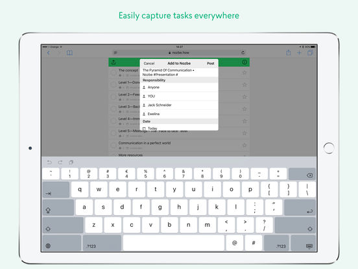Viewport: 358px width, 269px height.
Task: Tap the space bar
Action: click(174, 243)
